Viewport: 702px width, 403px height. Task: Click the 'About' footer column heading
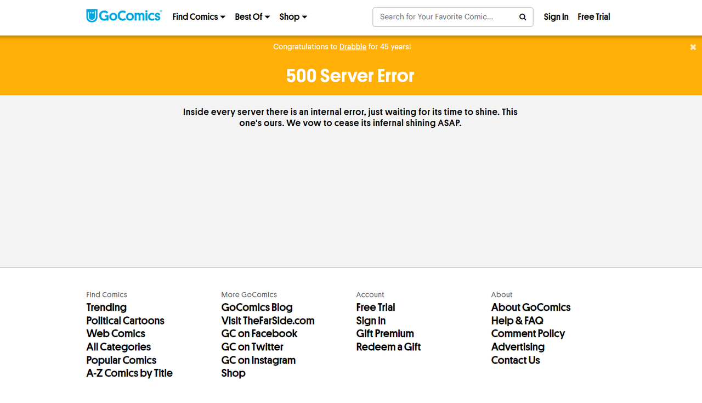tap(502, 295)
